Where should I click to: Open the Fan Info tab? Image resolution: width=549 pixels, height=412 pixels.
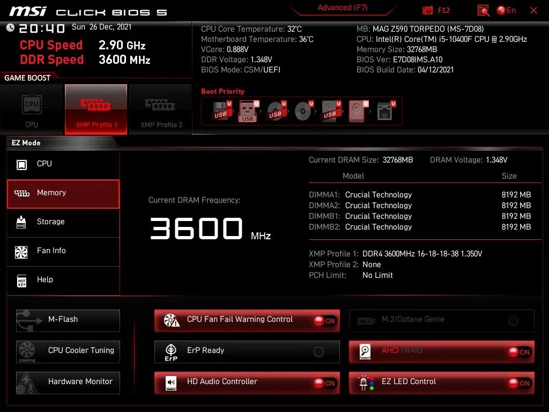(63, 252)
